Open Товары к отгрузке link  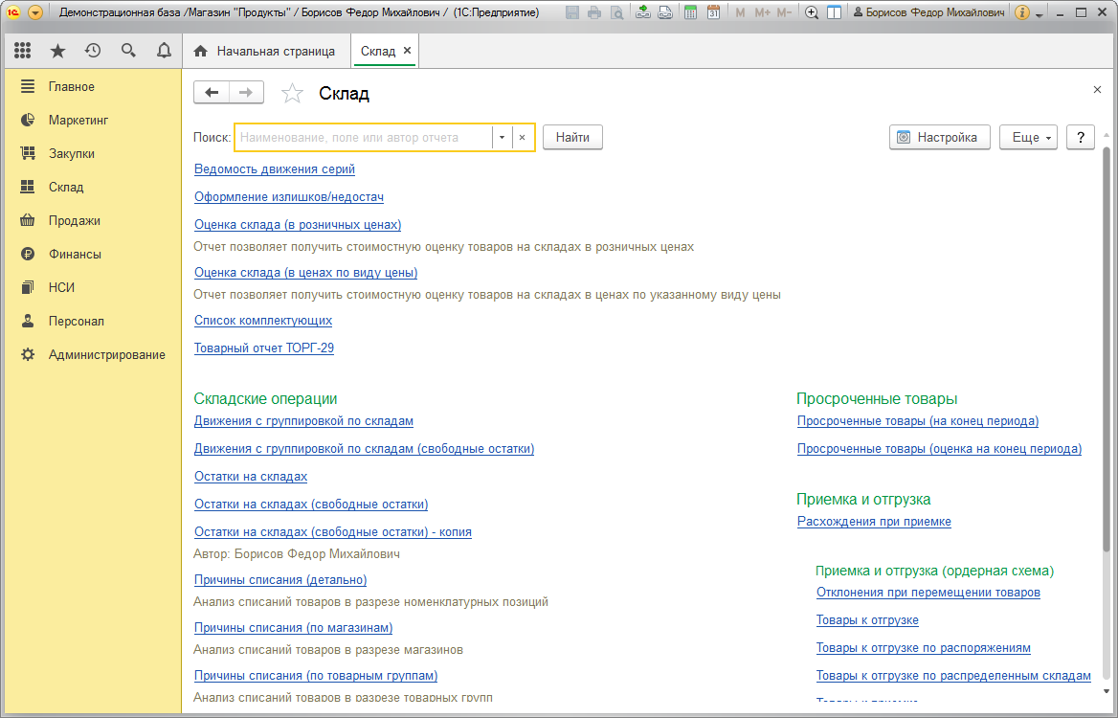click(867, 620)
